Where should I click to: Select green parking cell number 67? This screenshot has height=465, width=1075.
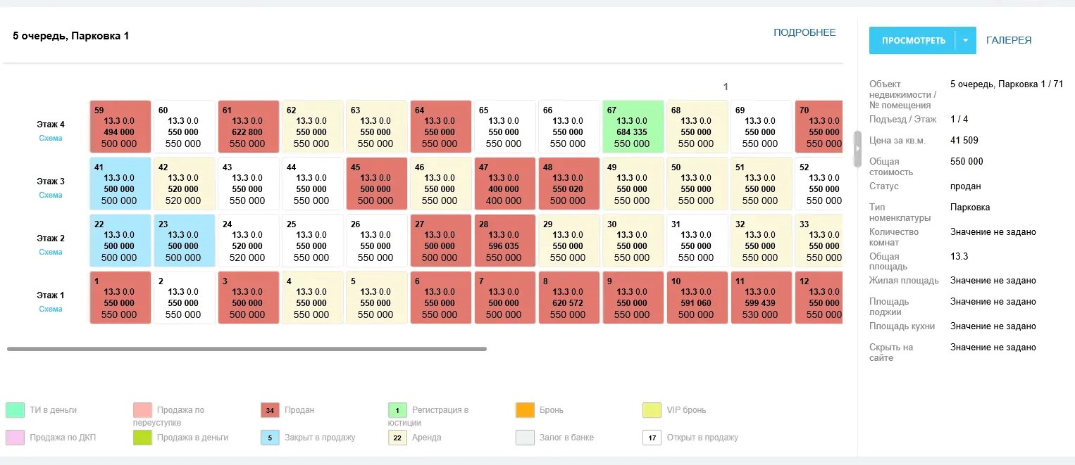pyautogui.click(x=633, y=127)
